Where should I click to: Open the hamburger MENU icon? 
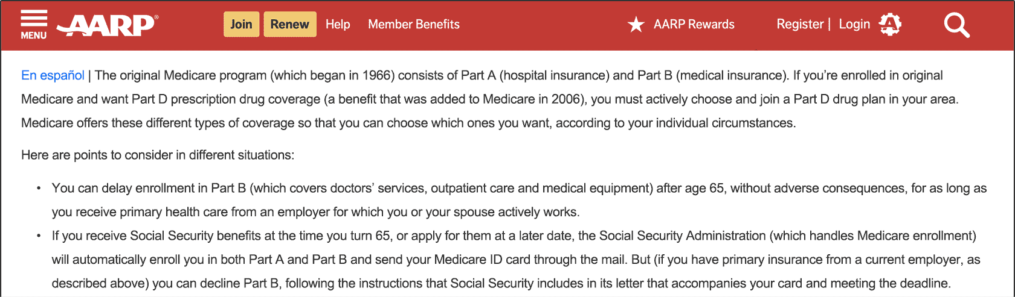pyautogui.click(x=34, y=25)
